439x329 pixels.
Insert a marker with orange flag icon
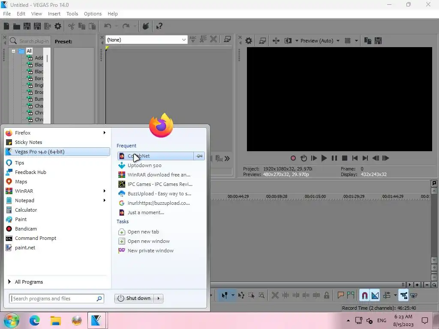(340, 295)
